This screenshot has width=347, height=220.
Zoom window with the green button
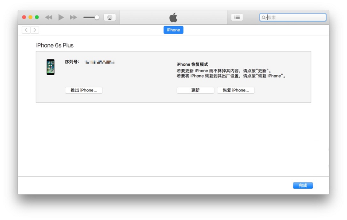pos(37,17)
